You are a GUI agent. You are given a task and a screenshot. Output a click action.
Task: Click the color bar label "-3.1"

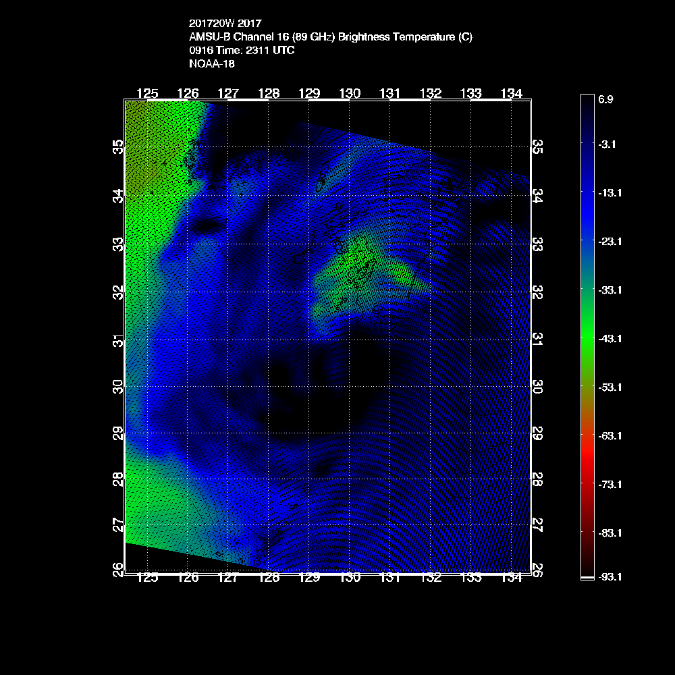pos(607,144)
